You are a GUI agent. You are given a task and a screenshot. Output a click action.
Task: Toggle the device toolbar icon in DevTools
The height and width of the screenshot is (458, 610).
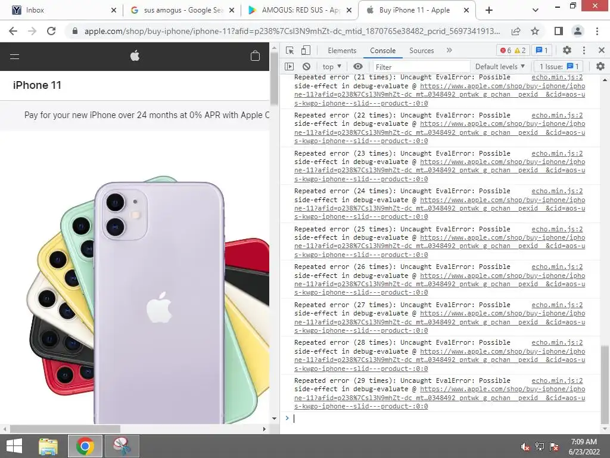click(306, 50)
